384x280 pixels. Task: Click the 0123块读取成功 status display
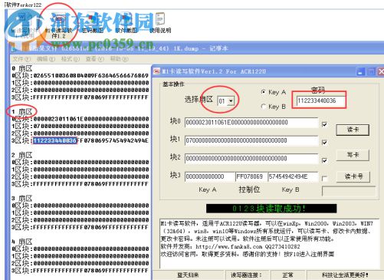pos(271,209)
